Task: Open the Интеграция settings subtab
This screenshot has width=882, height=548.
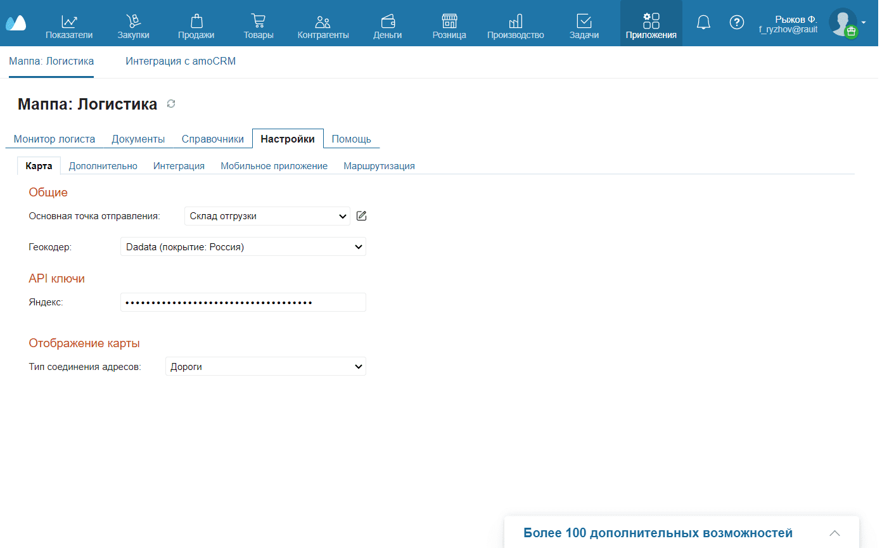Action: click(179, 166)
